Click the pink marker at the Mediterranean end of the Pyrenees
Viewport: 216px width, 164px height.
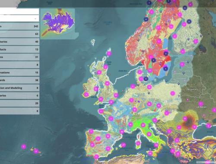coord(122,132)
